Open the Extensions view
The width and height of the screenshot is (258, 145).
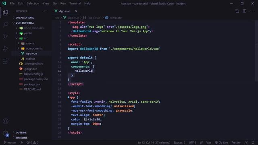[x=5, y=61]
